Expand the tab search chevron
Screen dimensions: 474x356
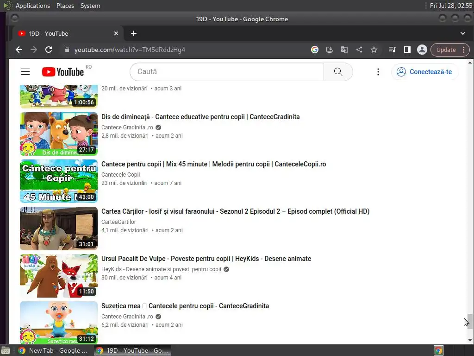point(463,33)
